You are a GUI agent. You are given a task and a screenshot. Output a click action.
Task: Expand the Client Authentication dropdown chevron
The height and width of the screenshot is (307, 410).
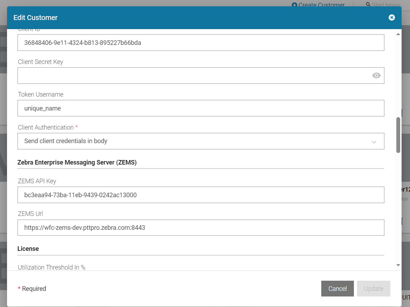pos(374,142)
